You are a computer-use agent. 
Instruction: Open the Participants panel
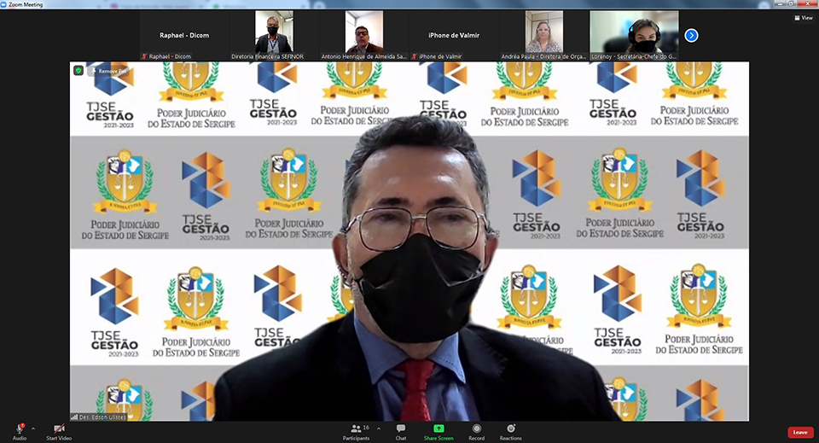[x=357, y=428]
